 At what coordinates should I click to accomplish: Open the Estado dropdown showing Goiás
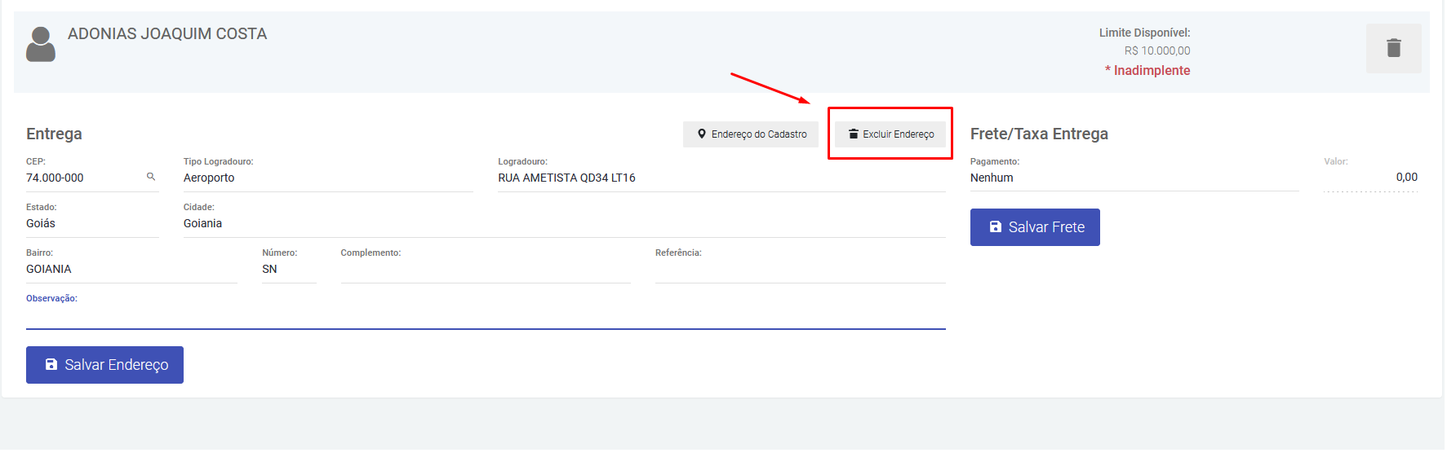tap(91, 224)
